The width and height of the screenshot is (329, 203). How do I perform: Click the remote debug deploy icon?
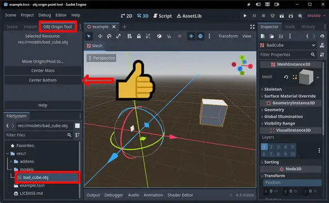click(x=273, y=16)
